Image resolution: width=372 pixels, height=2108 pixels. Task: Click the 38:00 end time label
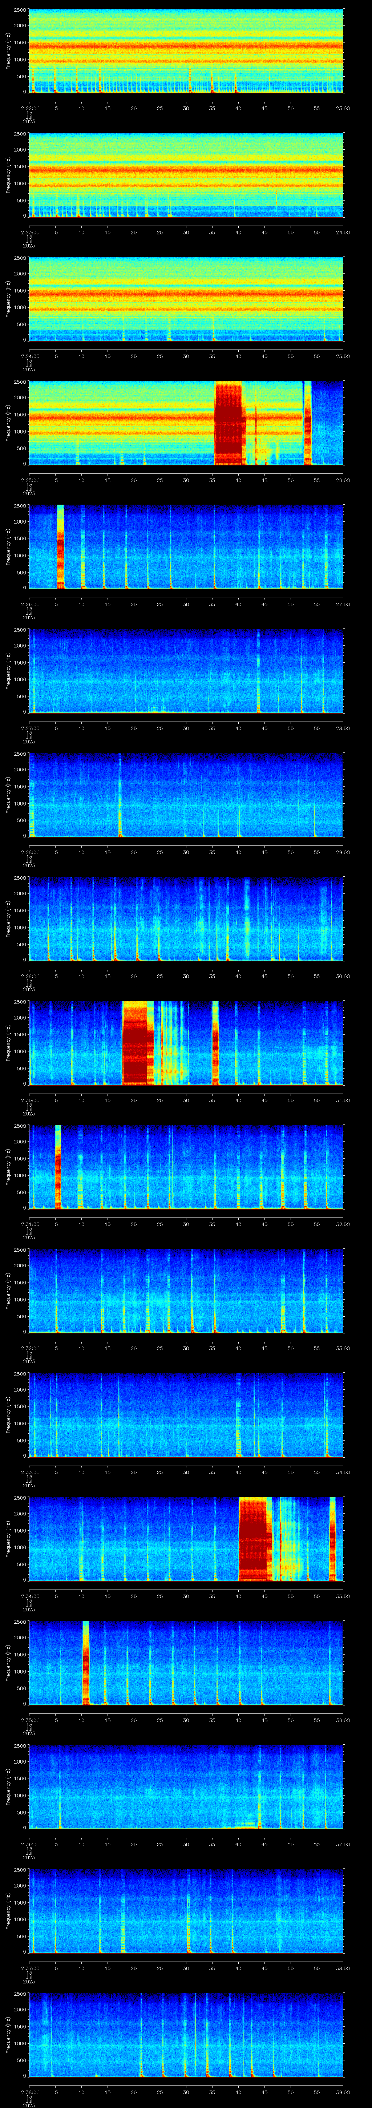point(343,1968)
